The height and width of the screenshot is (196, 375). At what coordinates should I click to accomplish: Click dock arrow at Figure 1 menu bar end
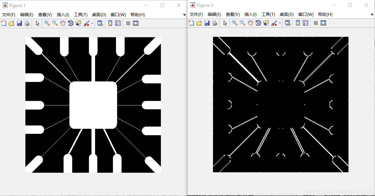[x=184, y=15]
